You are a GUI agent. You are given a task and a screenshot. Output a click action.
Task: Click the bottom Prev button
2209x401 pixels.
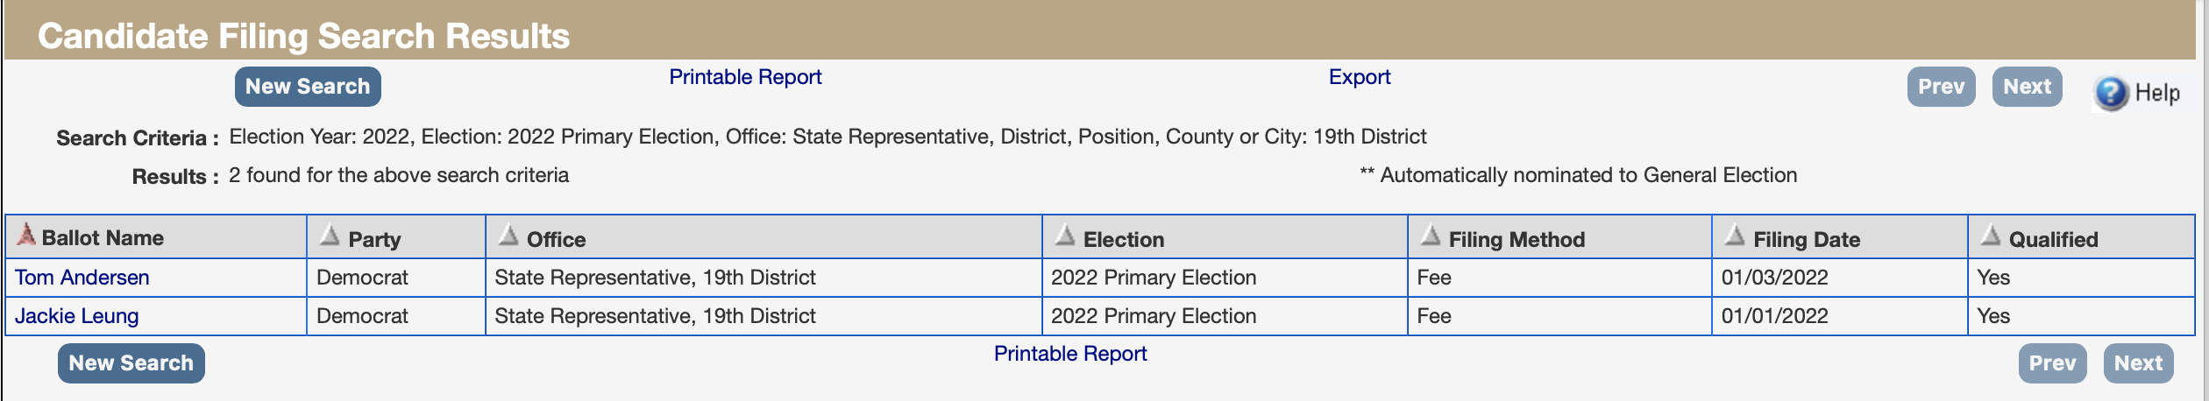[2052, 363]
